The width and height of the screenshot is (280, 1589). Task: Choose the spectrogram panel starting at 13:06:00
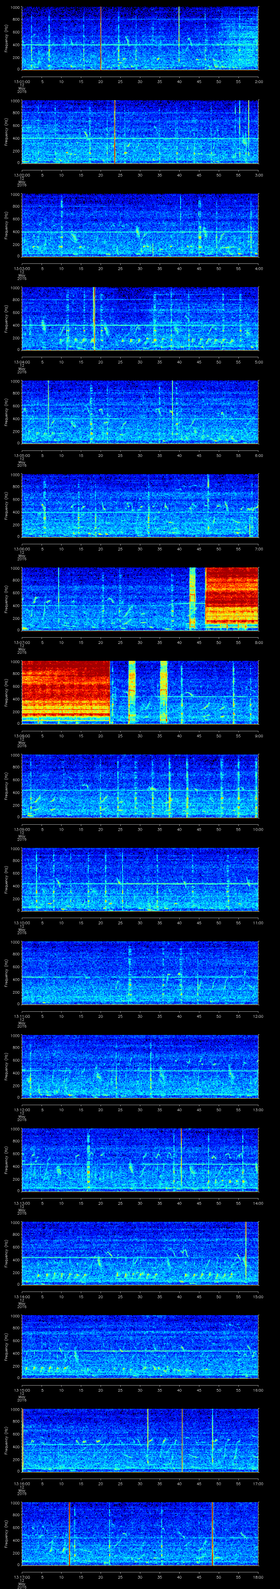tap(140, 505)
